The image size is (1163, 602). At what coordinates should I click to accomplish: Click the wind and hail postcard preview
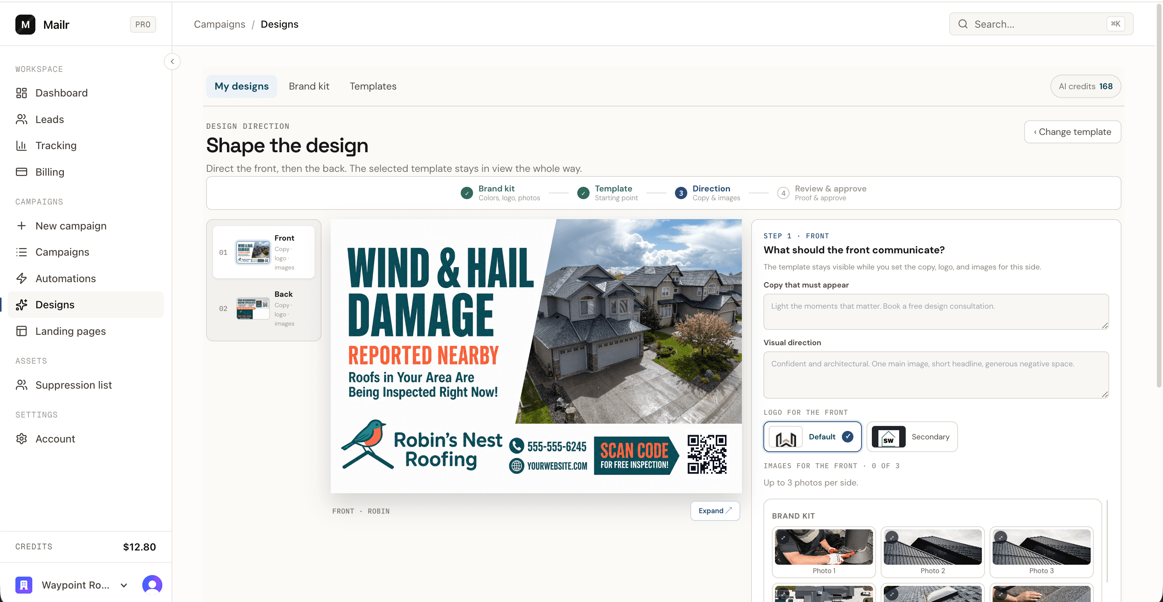pos(536,356)
